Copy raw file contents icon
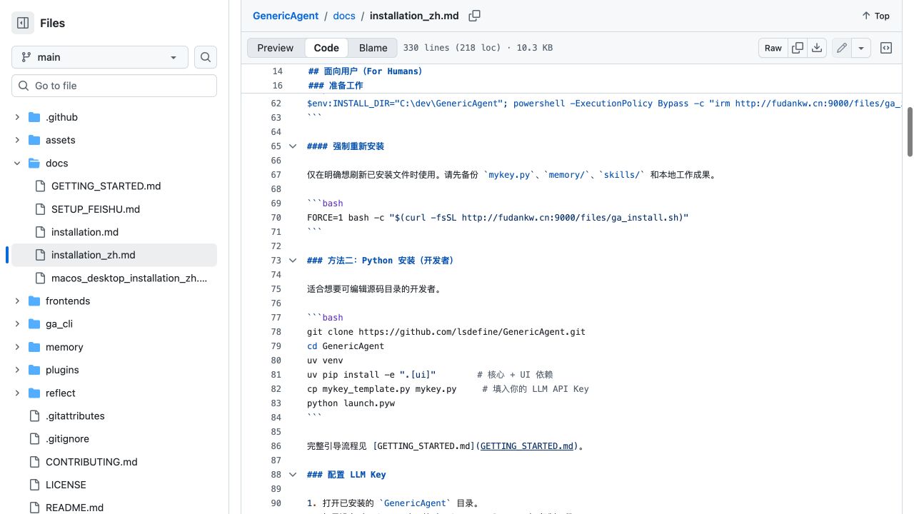Viewport: 914px width, 514px height. coord(798,48)
